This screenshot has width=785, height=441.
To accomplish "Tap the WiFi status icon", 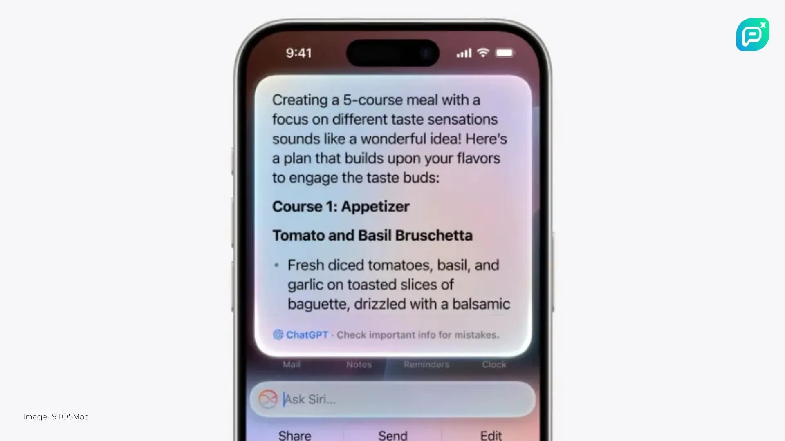I will click(x=482, y=52).
